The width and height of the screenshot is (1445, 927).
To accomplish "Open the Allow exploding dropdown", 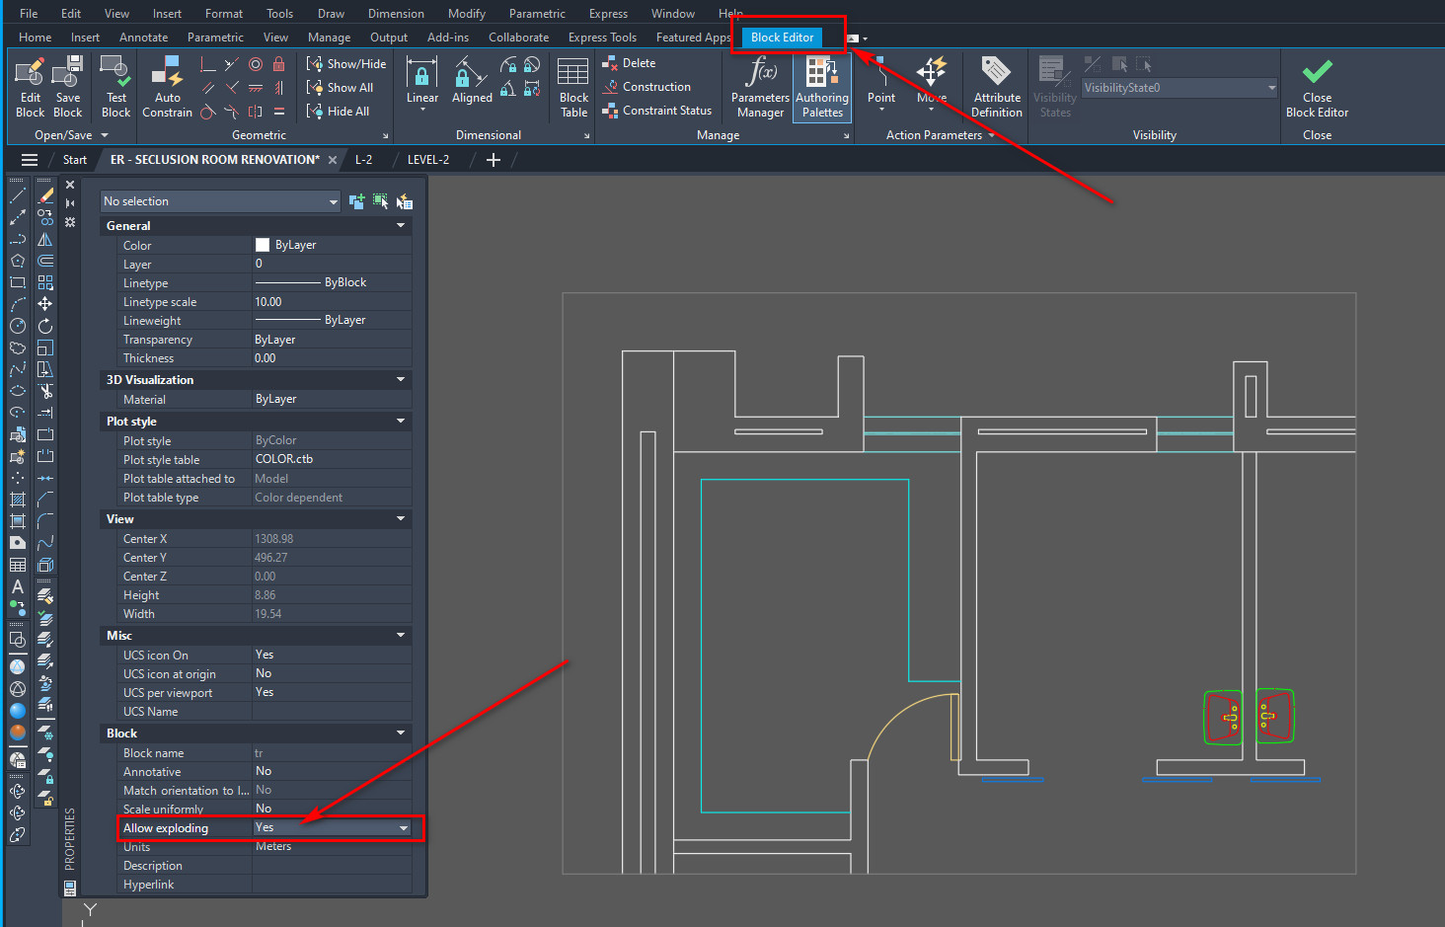I will tap(403, 828).
